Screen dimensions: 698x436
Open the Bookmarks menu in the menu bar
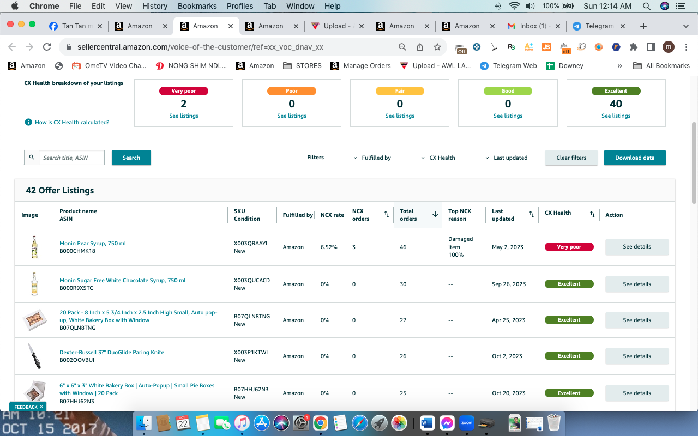point(197,6)
